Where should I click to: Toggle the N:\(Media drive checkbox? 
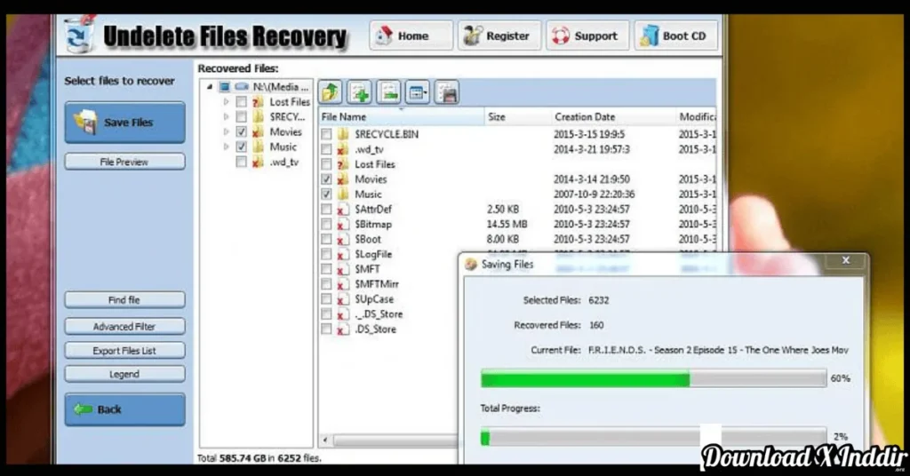(x=225, y=87)
